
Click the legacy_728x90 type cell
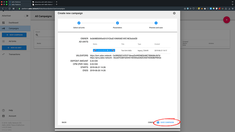(143, 50)
